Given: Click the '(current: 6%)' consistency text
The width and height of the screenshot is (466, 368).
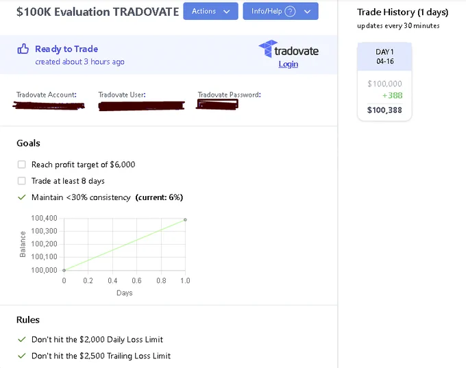Looking at the screenshot, I should [159, 197].
